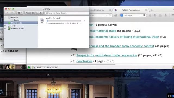This screenshot has height=98, width=174.
Task: Go back in the Library window
Action: tap(8, 13)
